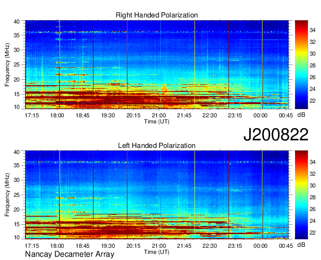Click the right-handed plot's "Time (UT)" axis label

(x=157, y=122)
